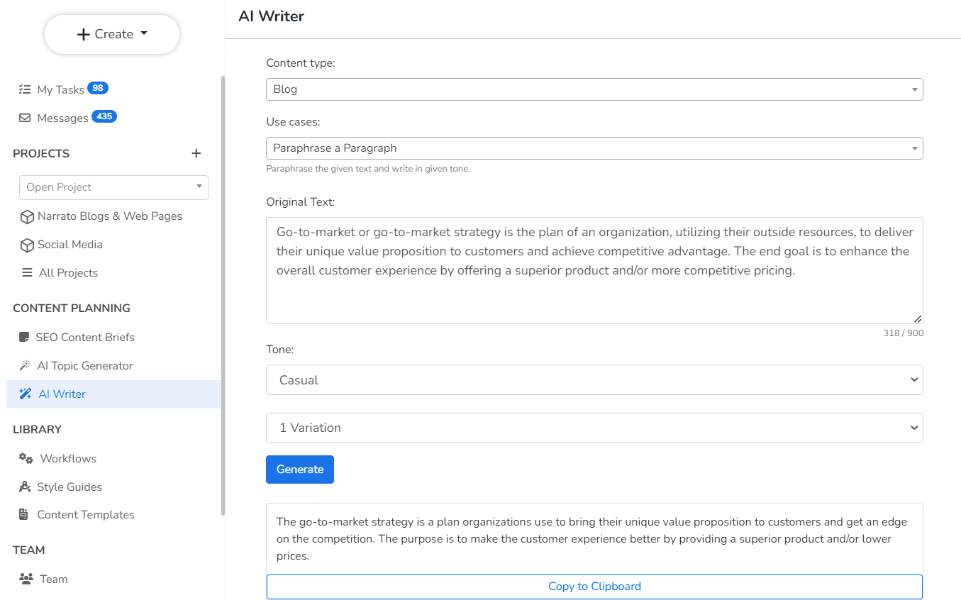
Task: Open the Create dropdown button
Action: pos(112,34)
